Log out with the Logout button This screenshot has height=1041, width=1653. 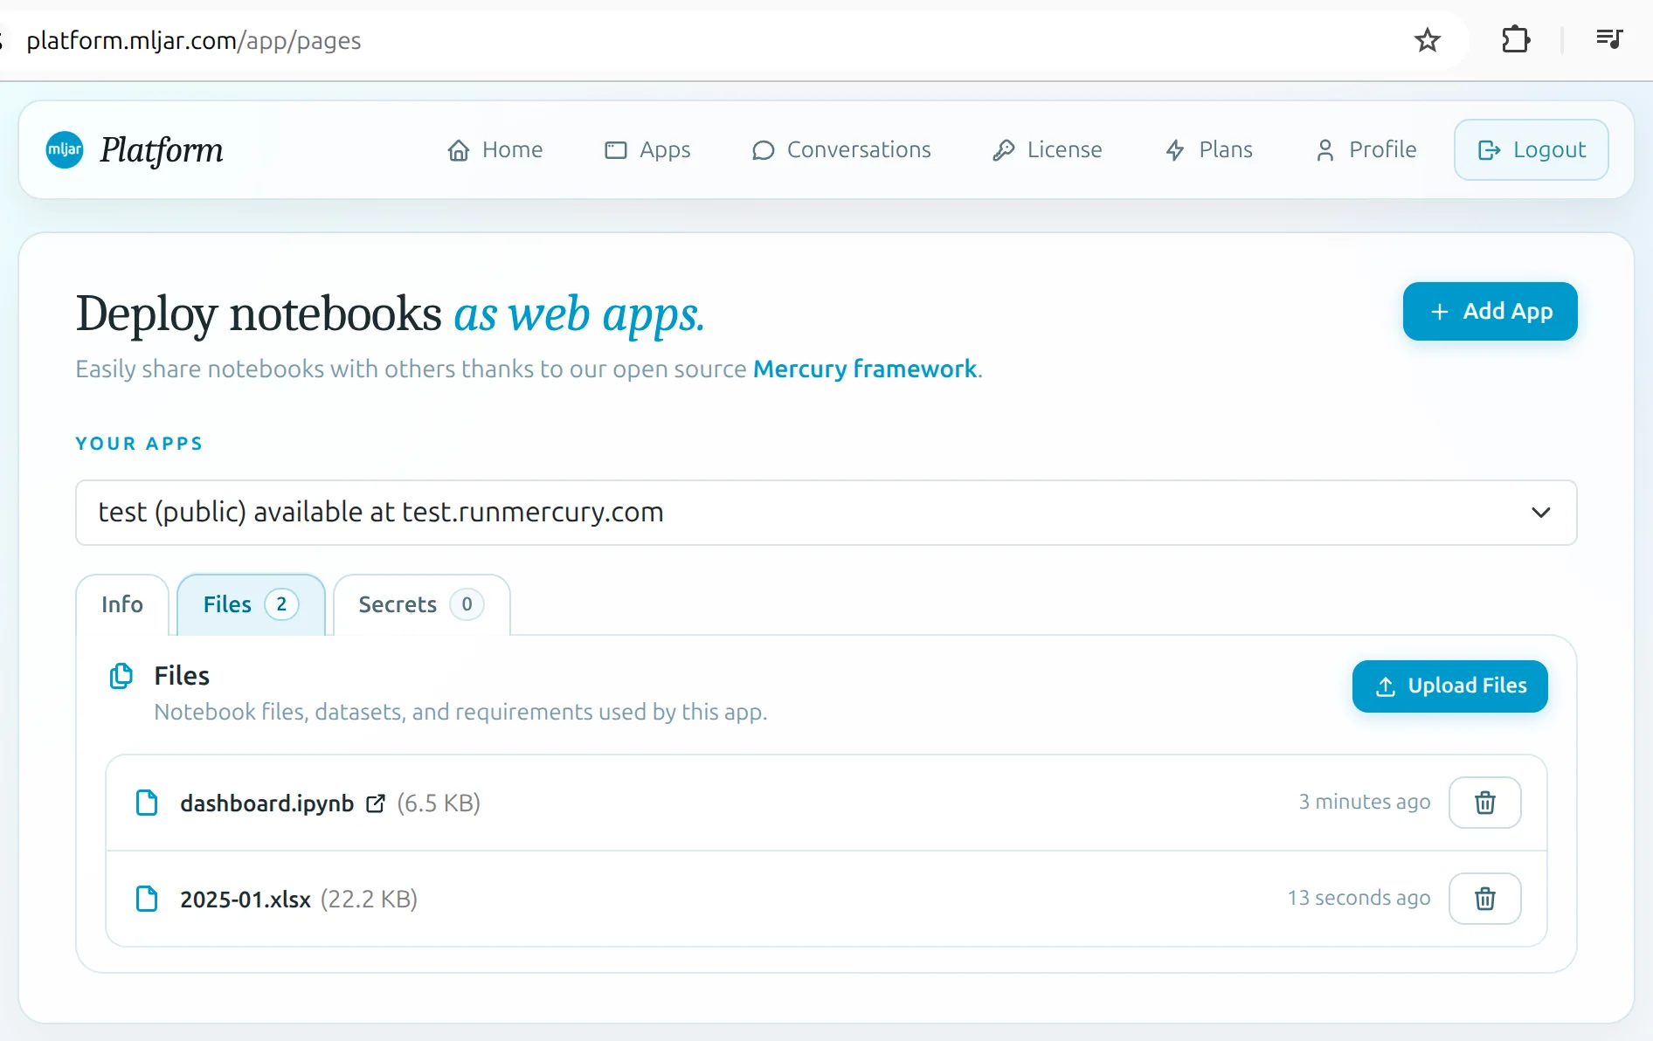tap(1532, 150)
